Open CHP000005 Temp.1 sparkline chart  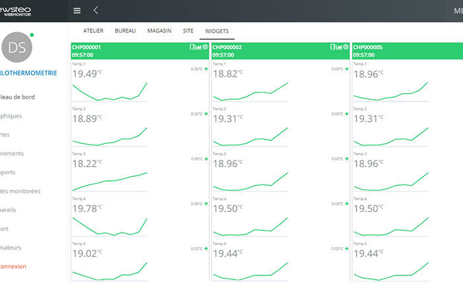(391, 92)
